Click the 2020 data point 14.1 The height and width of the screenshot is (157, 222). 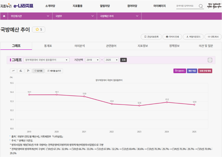(x=57, y=95)
